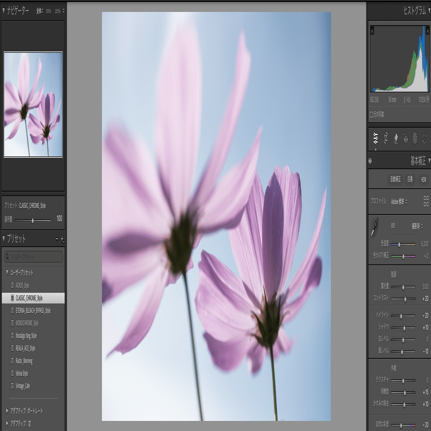Screen dimensions: 431x431
Task: Select the Healing brush tool icon
Action: coord(396,138)
